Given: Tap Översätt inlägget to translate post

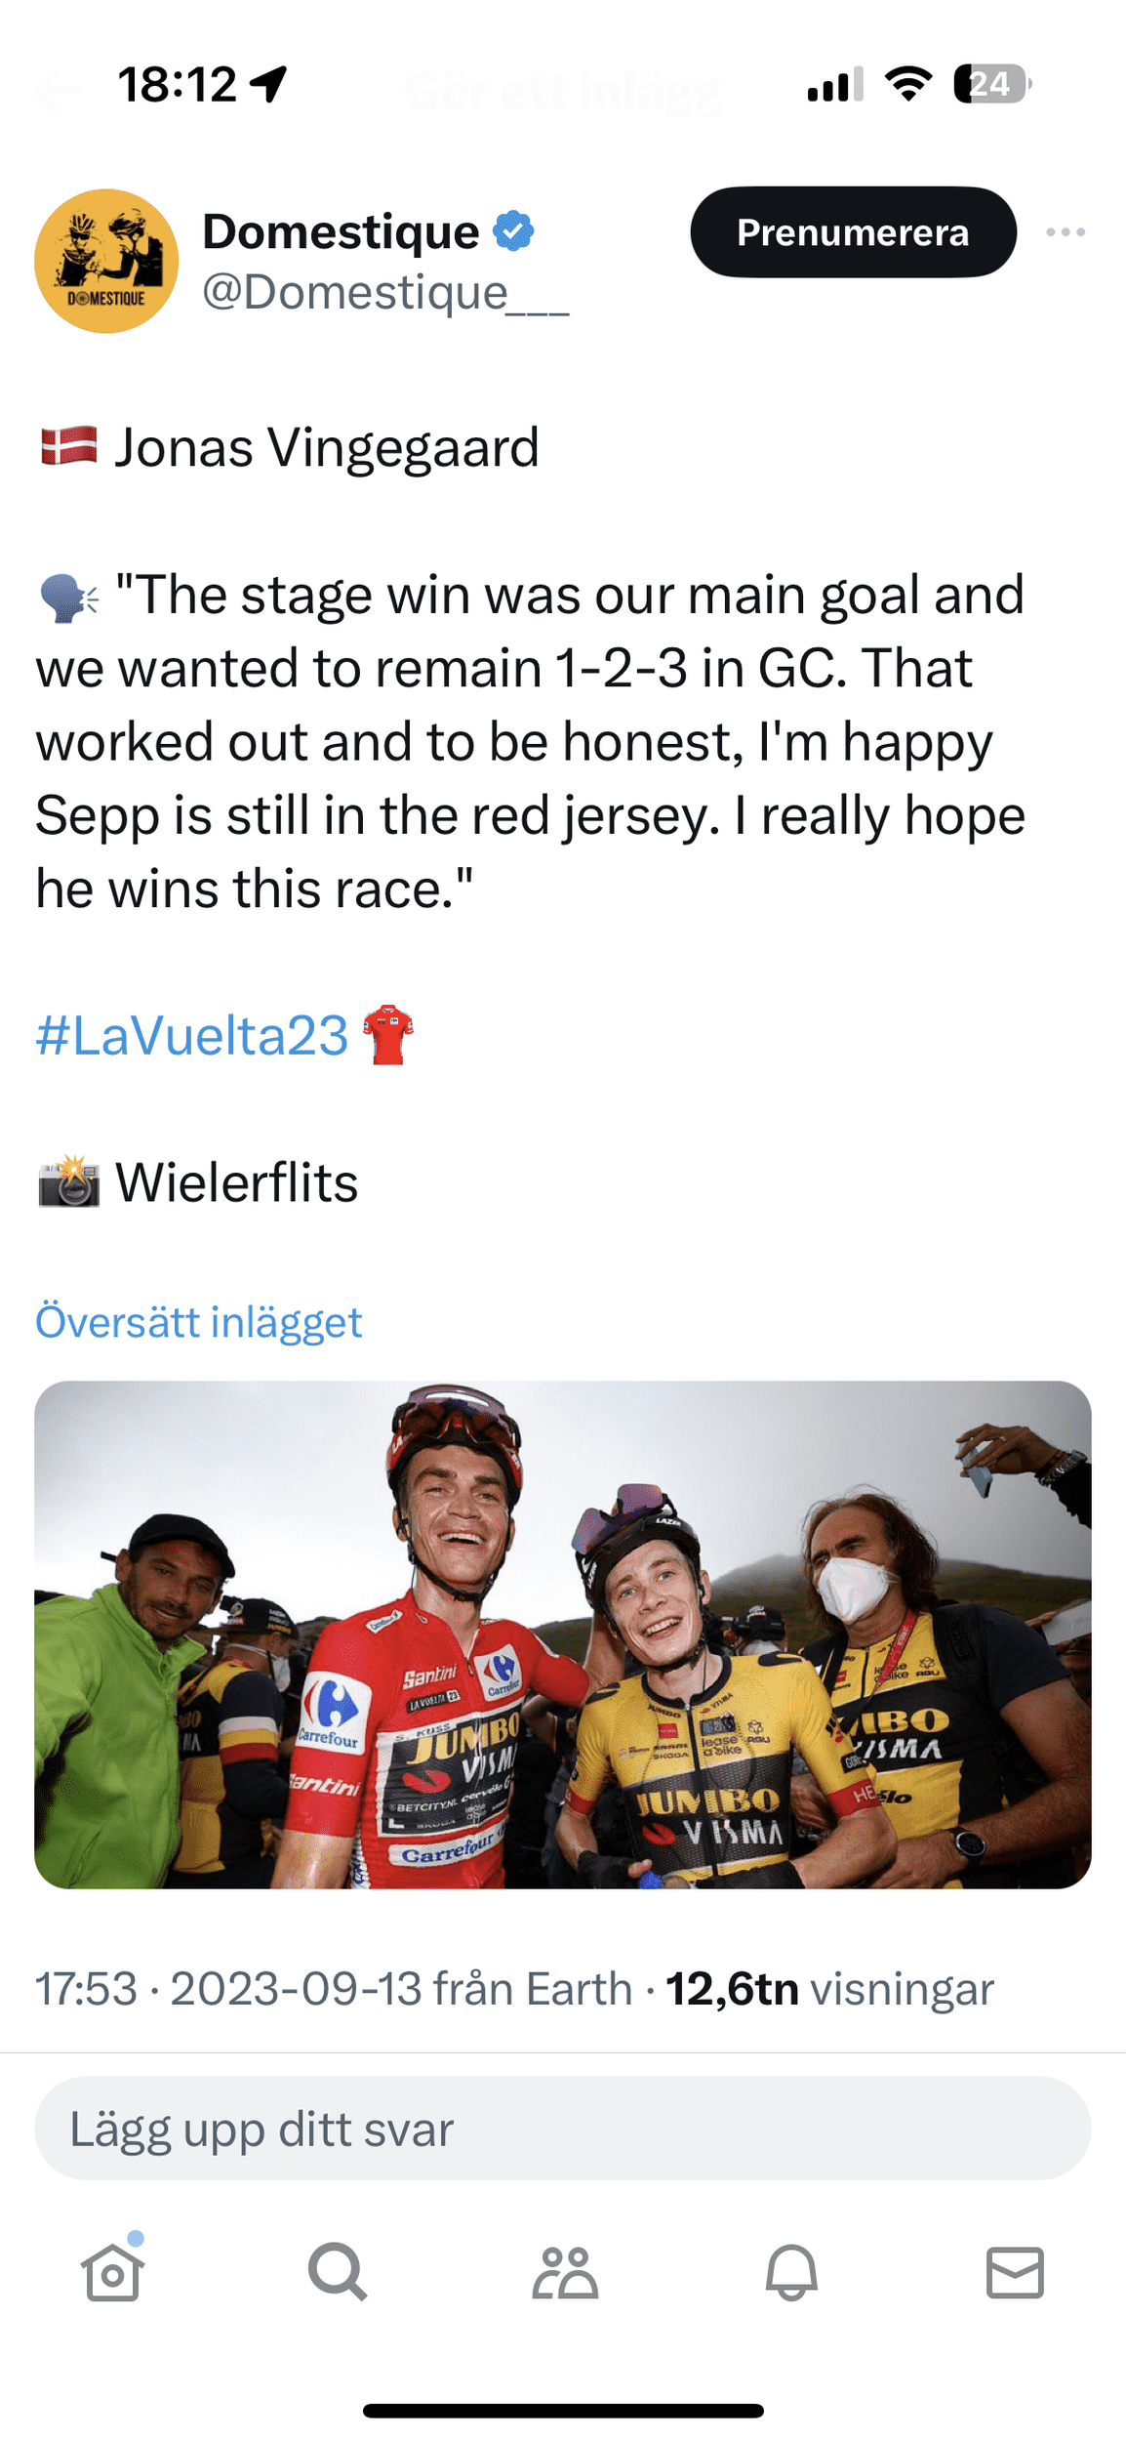Looking at the screenshot, I should point(199,1322).
